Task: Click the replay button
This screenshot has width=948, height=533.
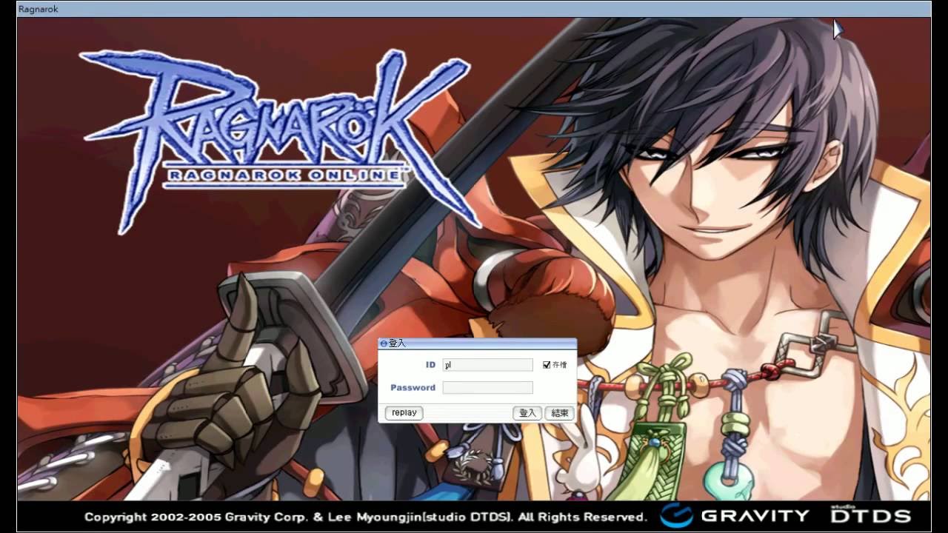Action: pos(404,413)
